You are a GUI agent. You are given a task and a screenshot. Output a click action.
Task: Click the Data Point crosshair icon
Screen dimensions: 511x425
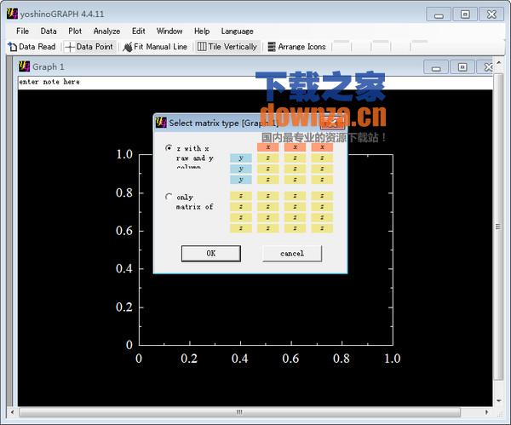click(70, 47)
